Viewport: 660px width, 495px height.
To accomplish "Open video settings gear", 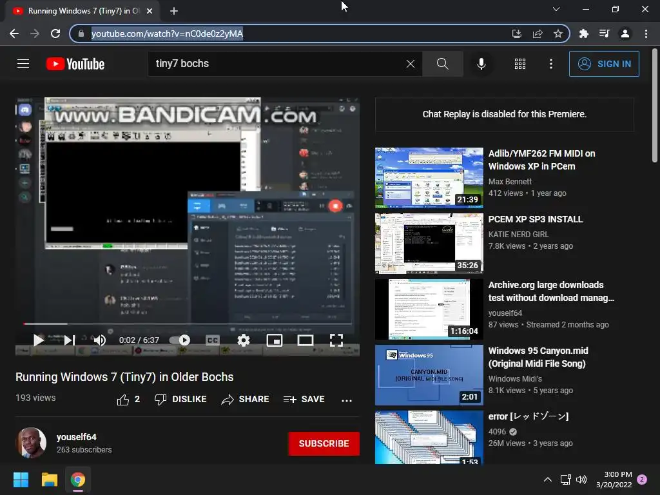I will (x=243, y=340).
